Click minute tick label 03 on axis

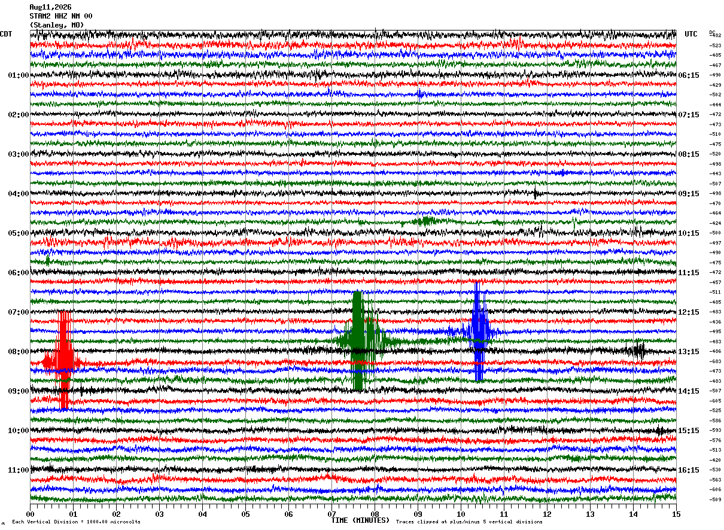tap(159, 514)
